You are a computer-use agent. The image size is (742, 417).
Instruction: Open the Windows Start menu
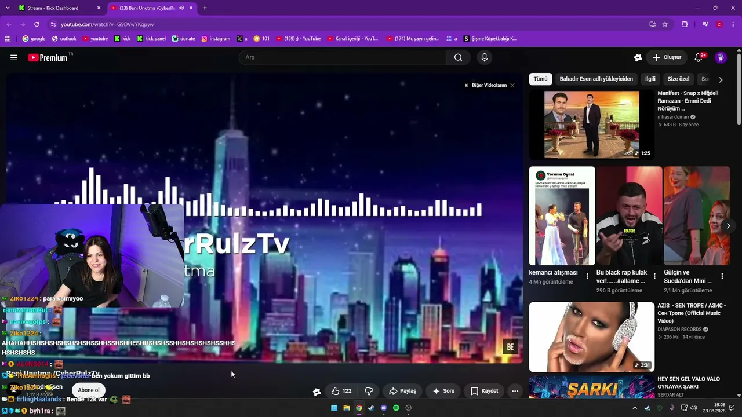(x=334, y=408)
